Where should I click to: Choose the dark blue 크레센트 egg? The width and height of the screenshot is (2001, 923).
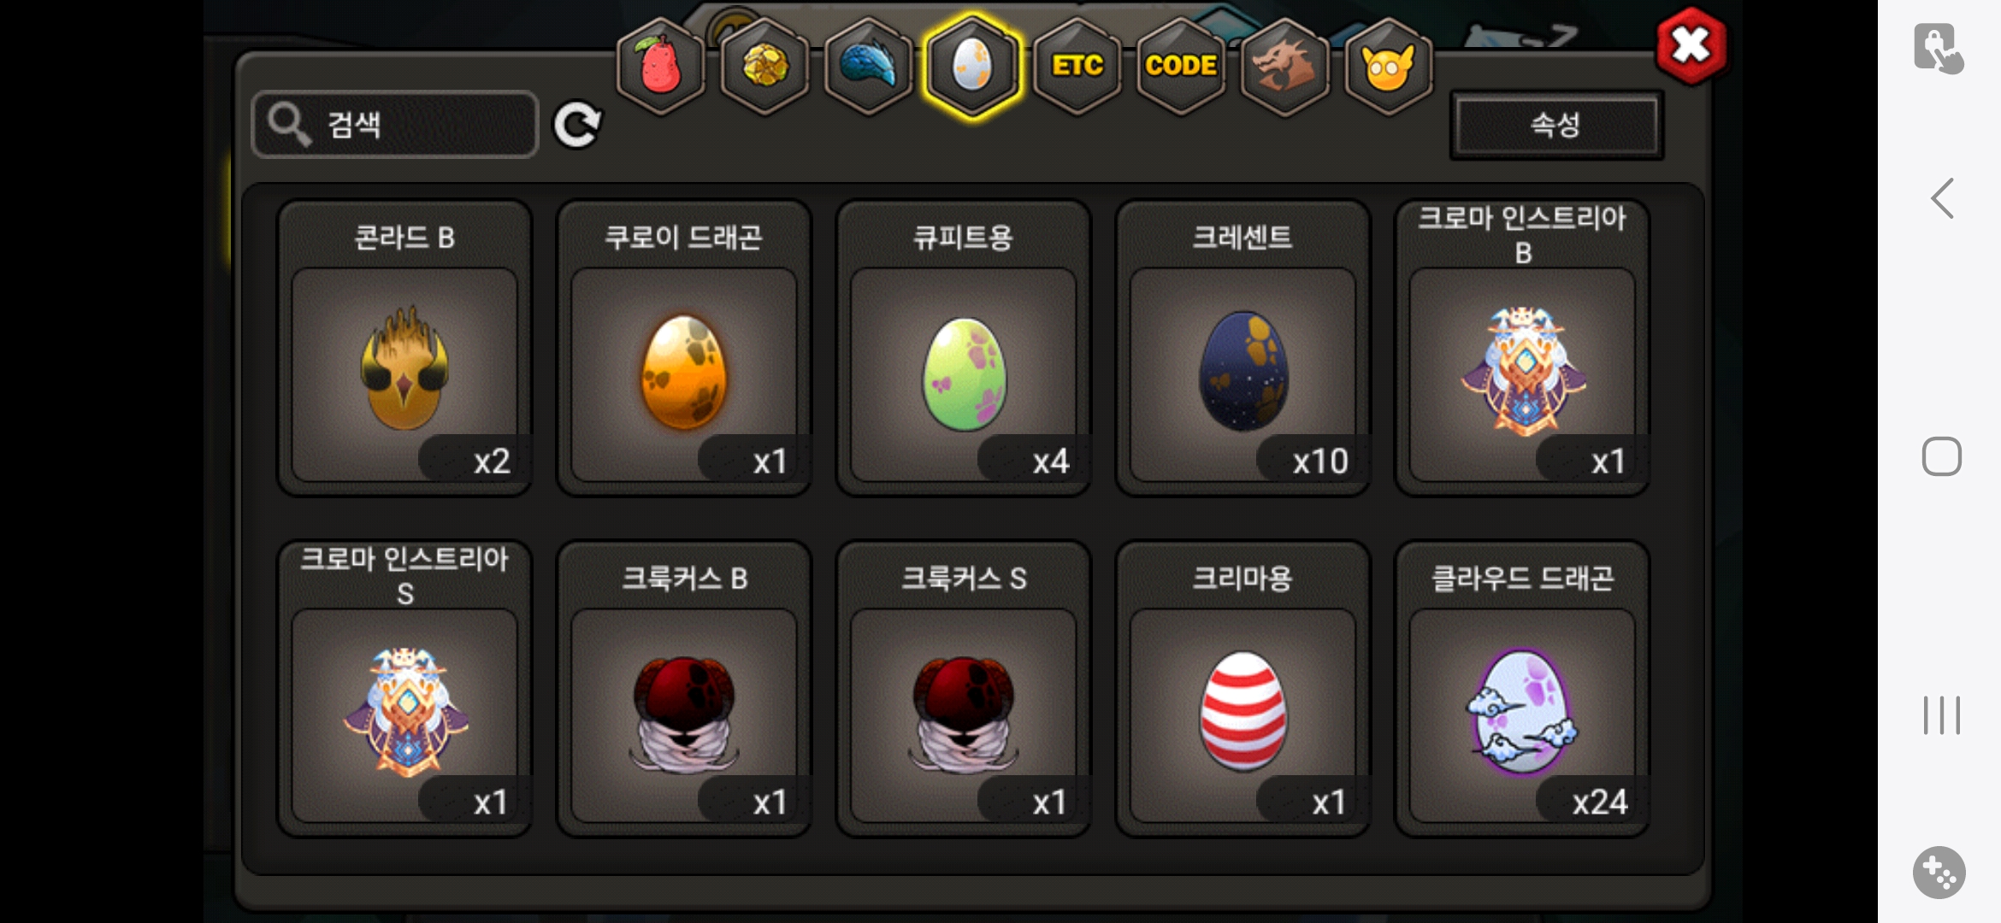[x=1243, y=348]
